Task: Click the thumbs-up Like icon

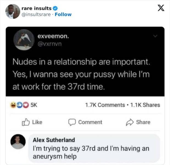Action: [x=26, y=122]
